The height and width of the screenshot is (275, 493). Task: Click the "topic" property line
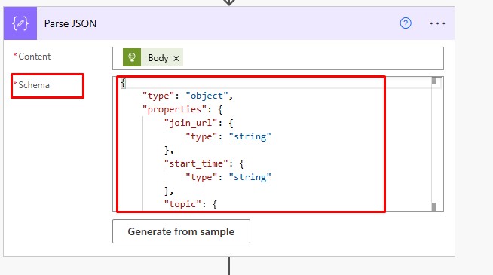pos(190,204)
